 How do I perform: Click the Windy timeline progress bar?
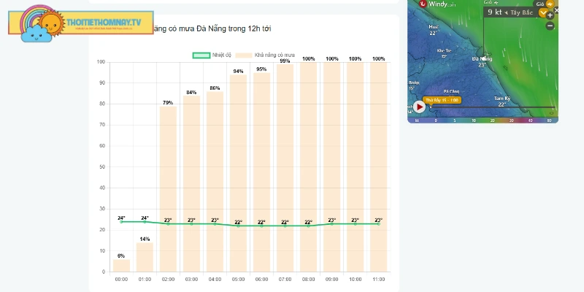(x=491, y=107)
